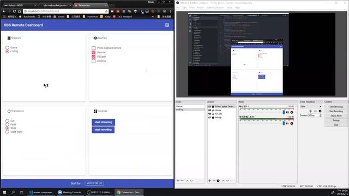Screen dimensions: 349x196
Task: Open settings gear of second mixer channel
Action: 292,124
